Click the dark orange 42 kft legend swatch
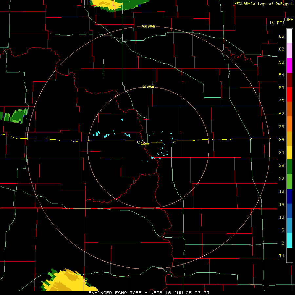Viewport: 295px width, 295px height. click(289, 109)
